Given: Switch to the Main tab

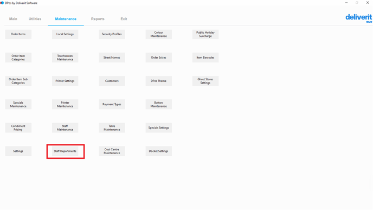Looking at the screenshot, I should click(x=13, y=19).
